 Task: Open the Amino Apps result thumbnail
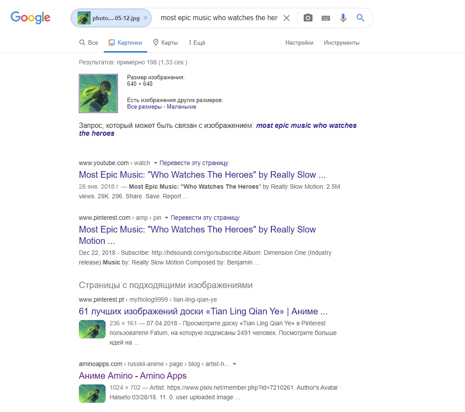pos(92,394)
